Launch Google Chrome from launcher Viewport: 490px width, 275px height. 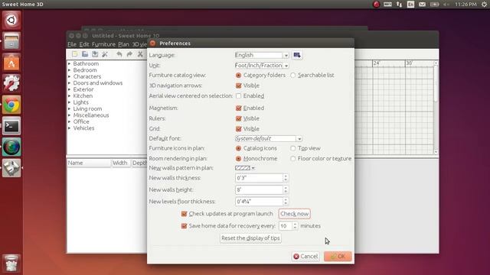click(11, 105)
